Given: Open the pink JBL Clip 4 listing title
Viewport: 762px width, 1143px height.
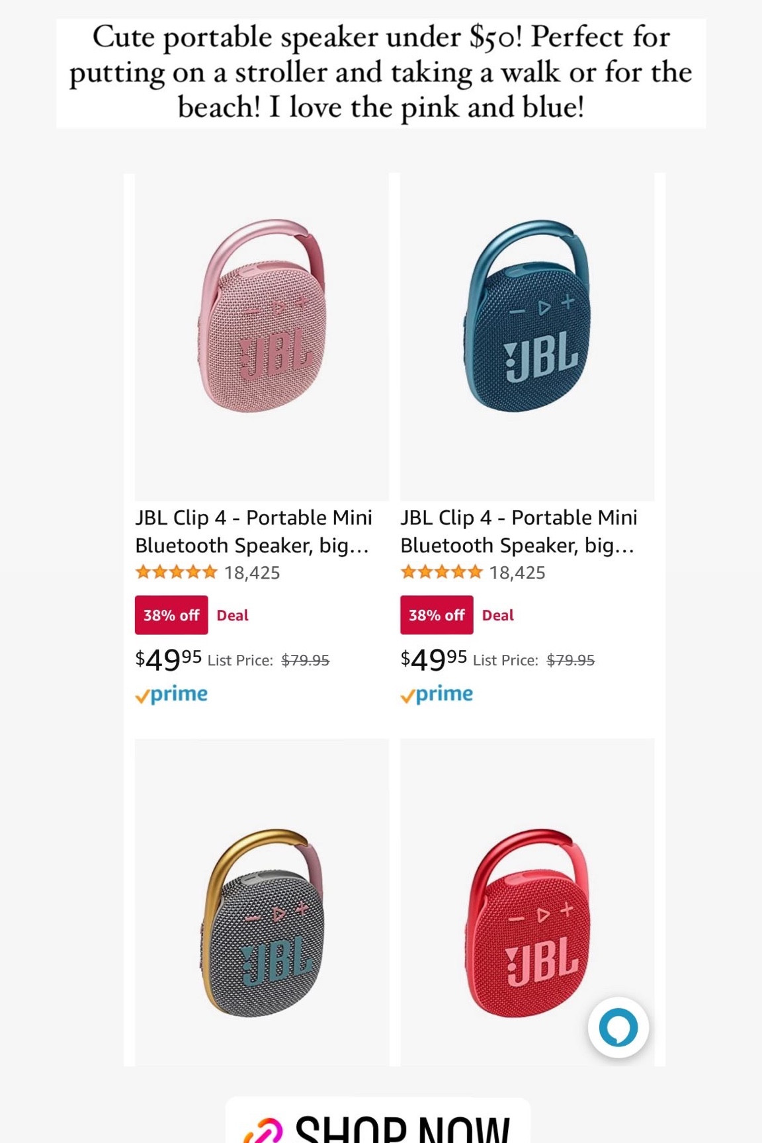Looking at the screenshot, I should [x=253, y=532].
